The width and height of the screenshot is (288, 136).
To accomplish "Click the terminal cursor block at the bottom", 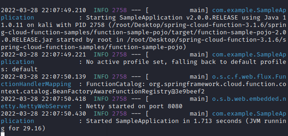I will (3, 134).
